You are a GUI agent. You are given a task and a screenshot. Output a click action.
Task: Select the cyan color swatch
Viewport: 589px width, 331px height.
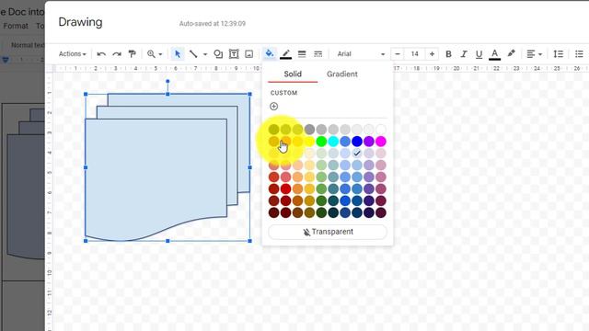click(x=333, y=141)
